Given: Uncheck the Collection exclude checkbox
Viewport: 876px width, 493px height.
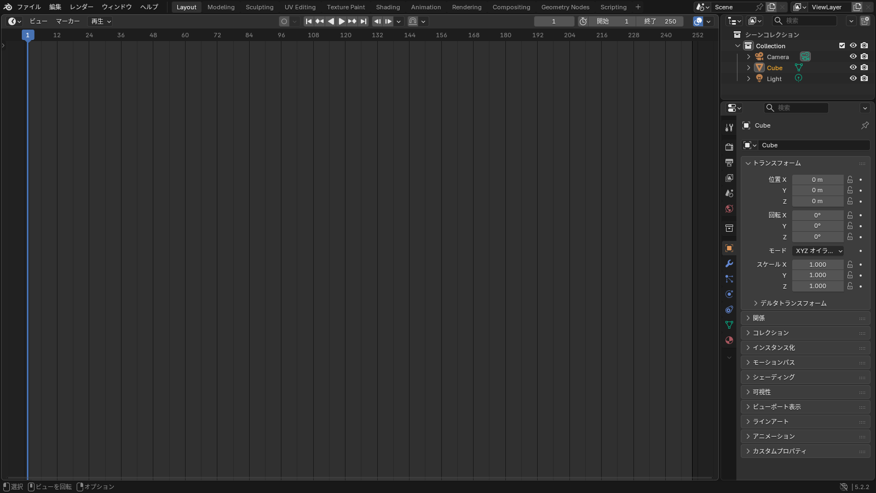Looking at the screenshot, I should coord(842,45).
